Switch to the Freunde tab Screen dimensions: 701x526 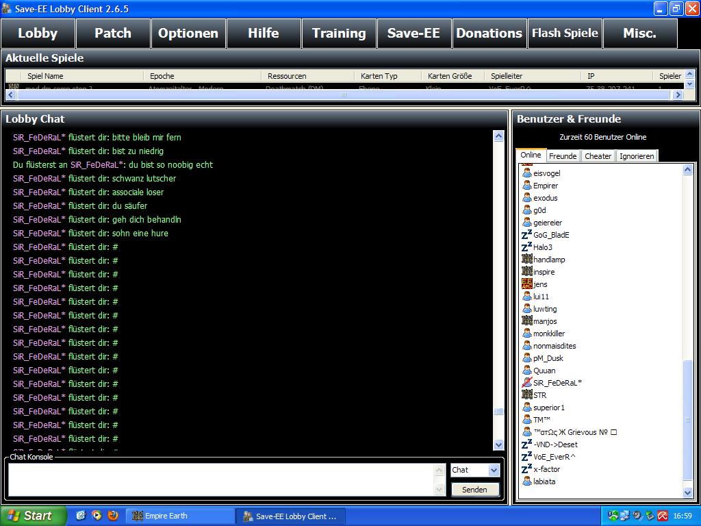[x=563, y=156]
